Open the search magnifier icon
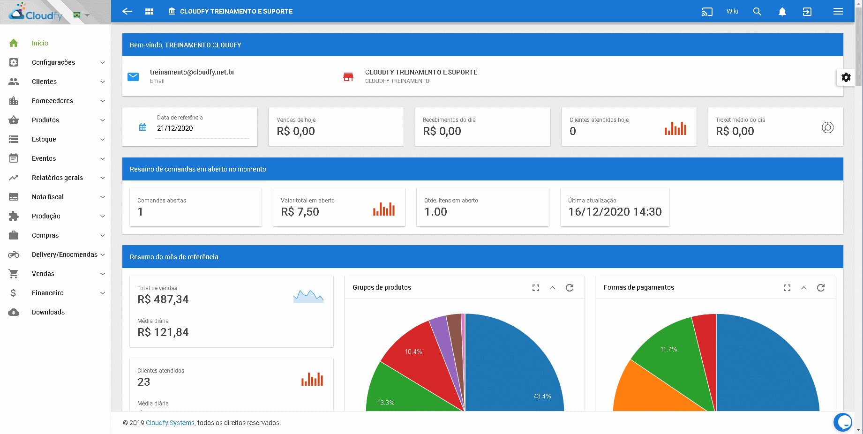The image size is (863, 434). tap(757, 12)
